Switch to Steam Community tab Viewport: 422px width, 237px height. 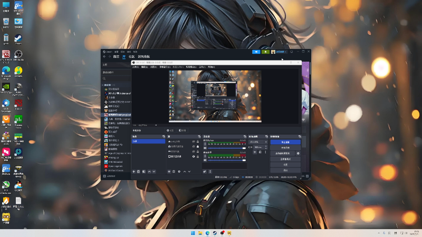tap(131, 56)
